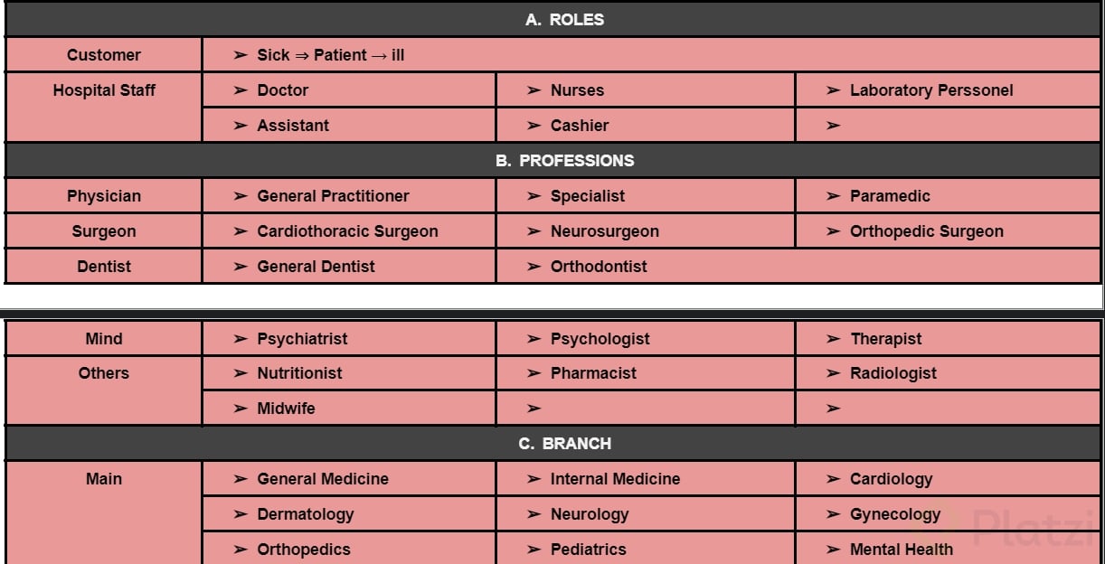This screenshot has height=564, width=1105.
Task: Click the empty bullet arrow below Laboratory Perssonel
Action: (x=833, y=126)
